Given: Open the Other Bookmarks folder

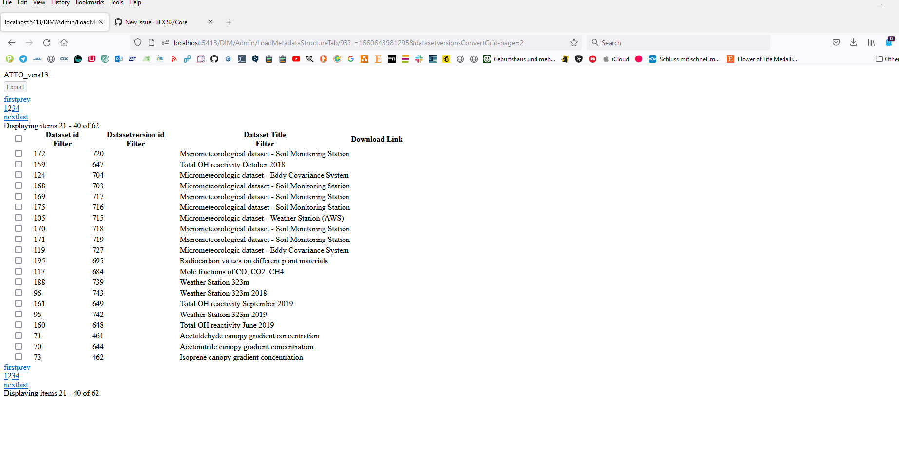Looking at the screenshot, I should (x=887, y=59).
